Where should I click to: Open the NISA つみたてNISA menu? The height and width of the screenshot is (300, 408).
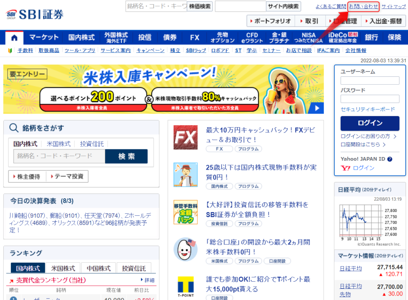click(x=309, y=38)
